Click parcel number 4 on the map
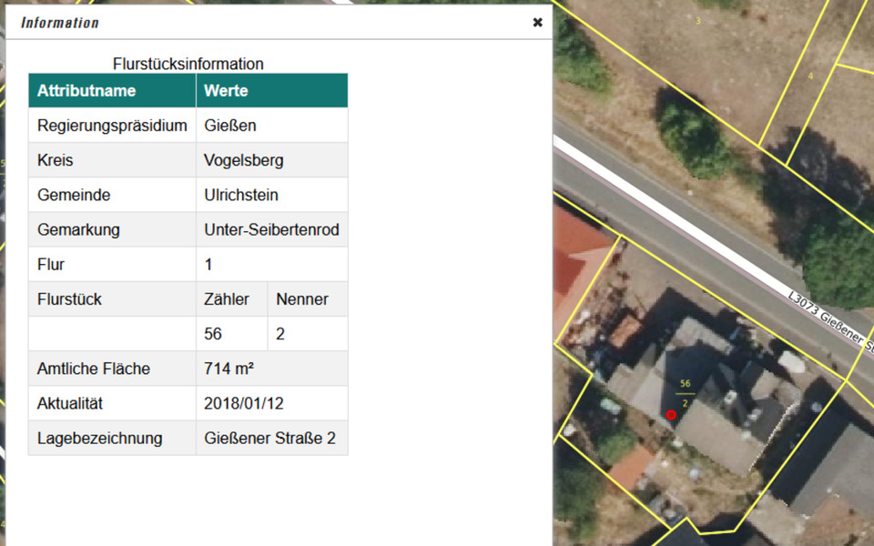This screenshot has width=874, height=546. coord(810,76)
